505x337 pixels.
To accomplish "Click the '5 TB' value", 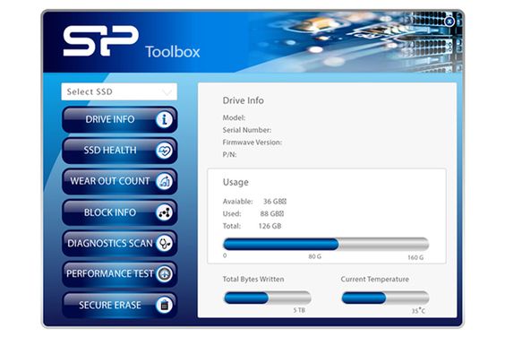I will (x=299, y=310).
